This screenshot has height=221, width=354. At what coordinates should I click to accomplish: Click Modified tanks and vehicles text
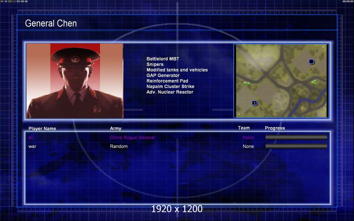click(x=177, y=70)
